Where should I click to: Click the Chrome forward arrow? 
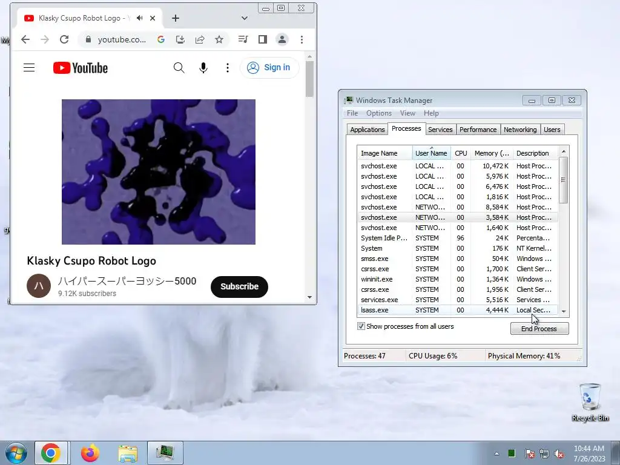(45, 39)
